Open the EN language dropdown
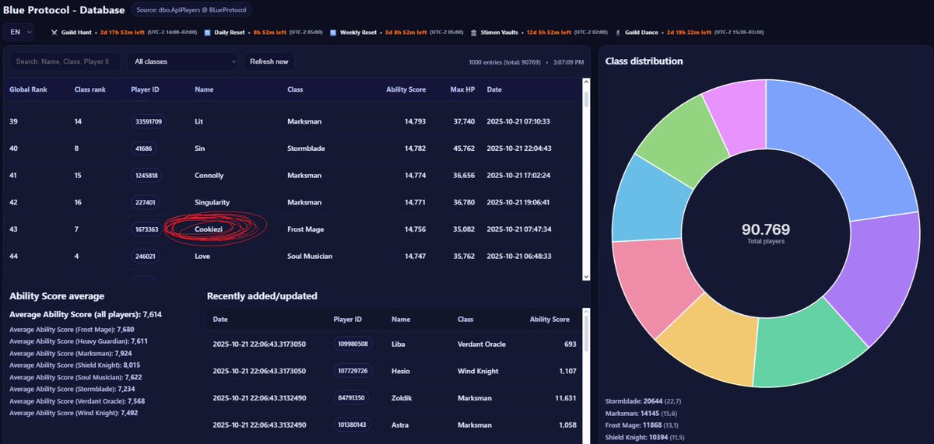The height and width of the screenshot is (444, 934). [x=19, y=32]
